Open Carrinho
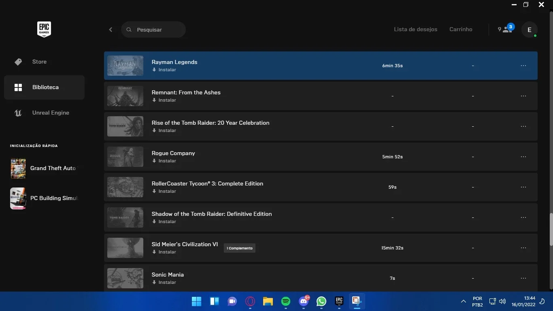The height and width of the screenshot is (311, 553). click(x=461, y=29)
